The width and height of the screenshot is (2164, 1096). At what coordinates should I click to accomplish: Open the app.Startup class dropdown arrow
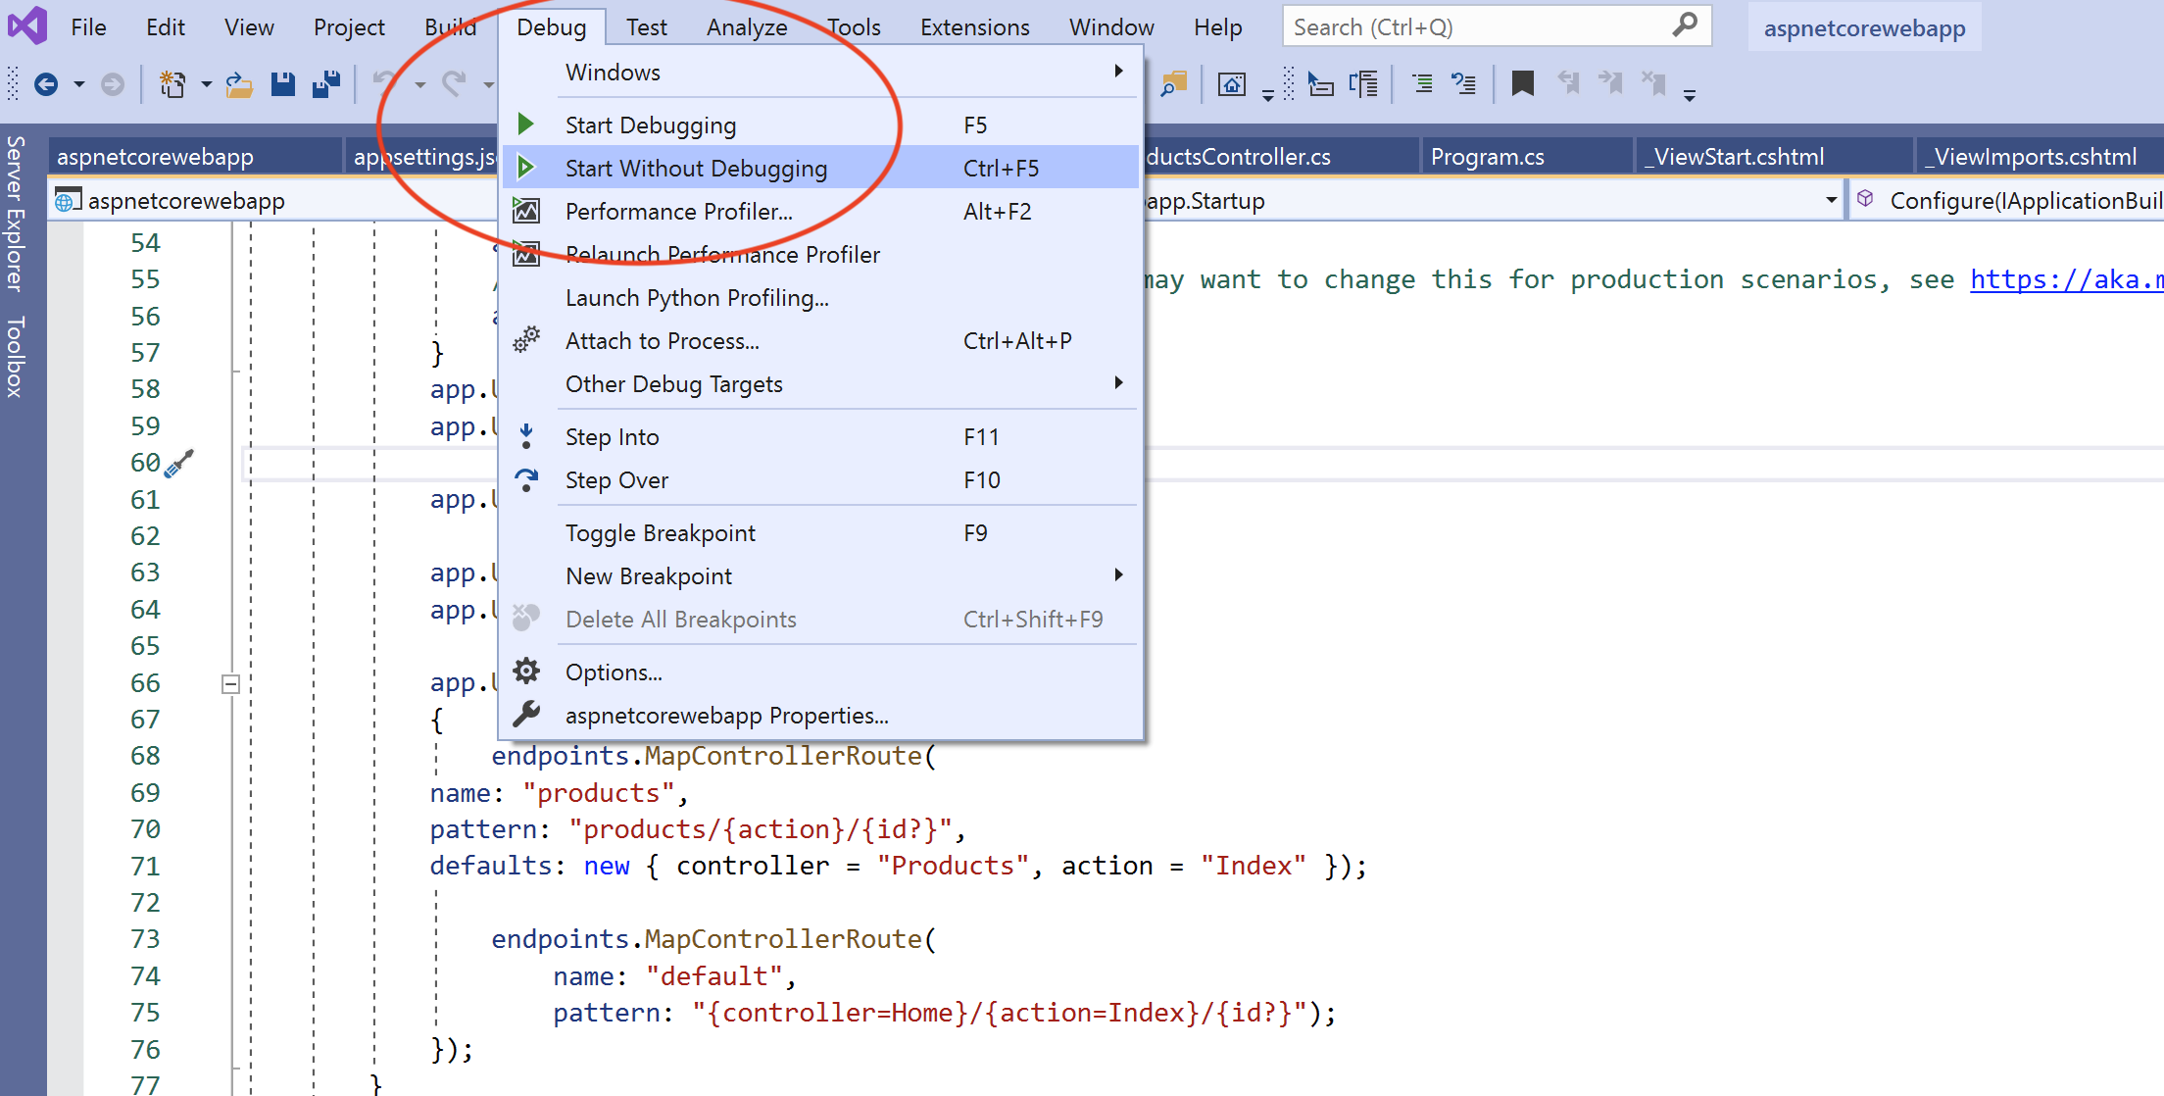click(x=1830, y=201)
